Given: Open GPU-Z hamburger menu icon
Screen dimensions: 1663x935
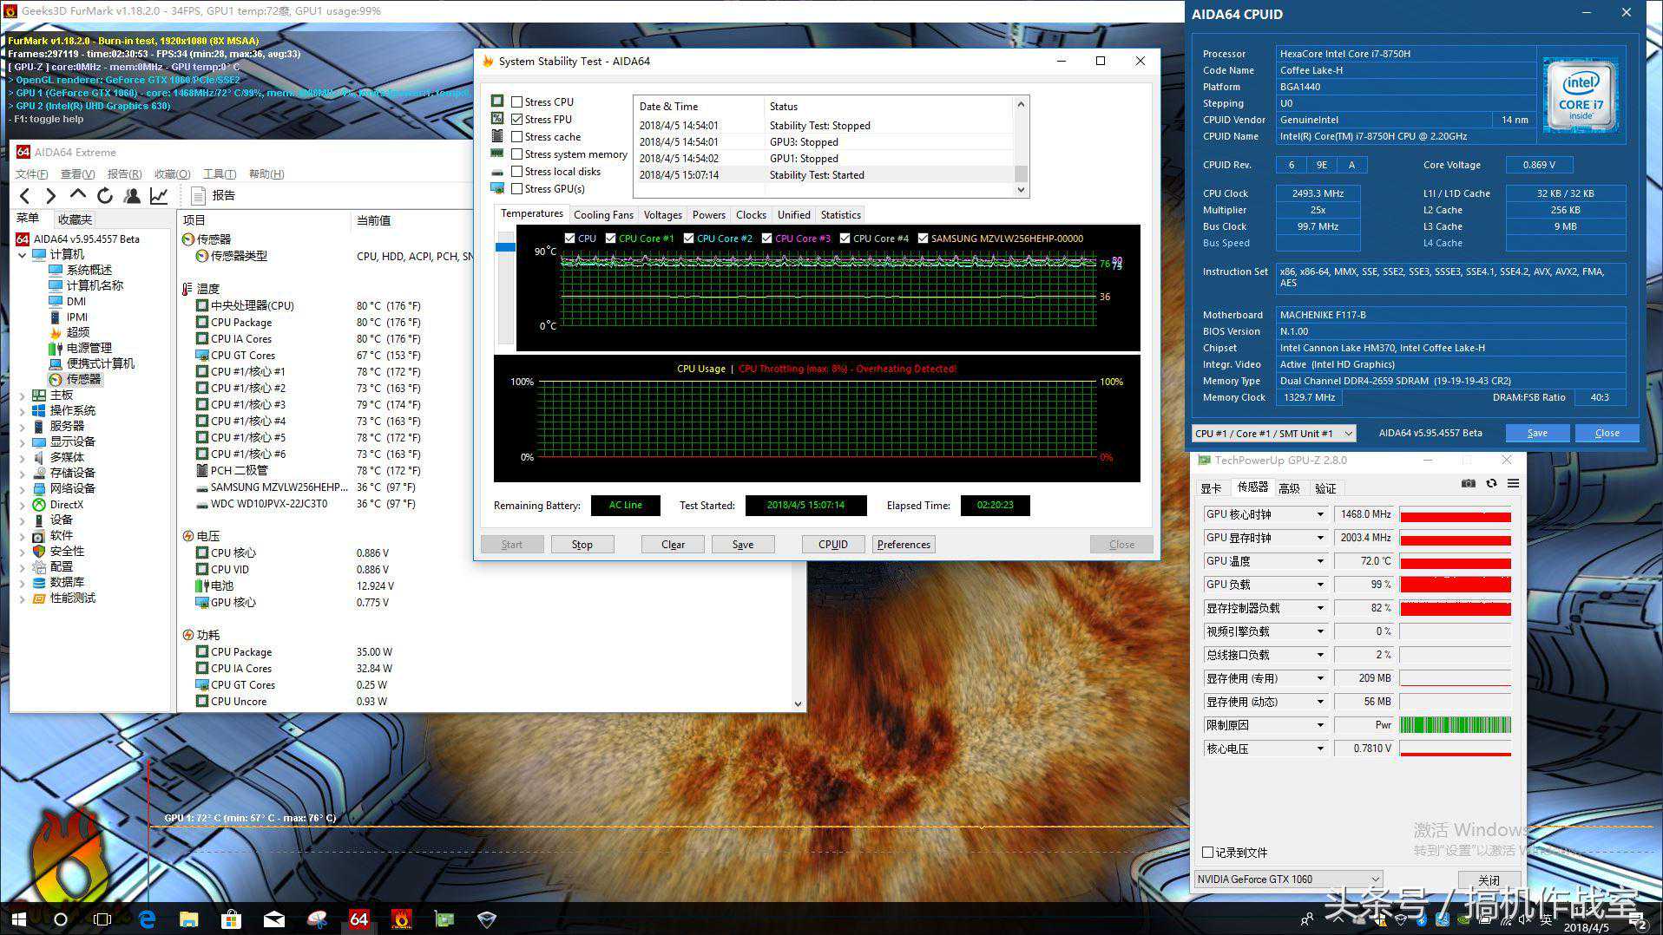Looking at the screenshot, I should pos(1513,484).
